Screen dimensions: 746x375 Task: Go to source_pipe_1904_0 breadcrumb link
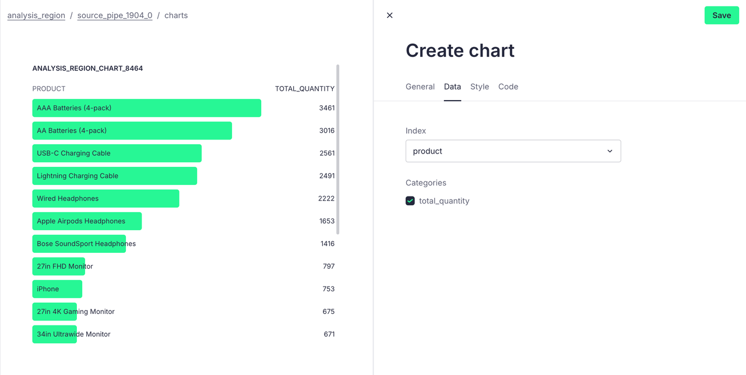click(115, 16)
